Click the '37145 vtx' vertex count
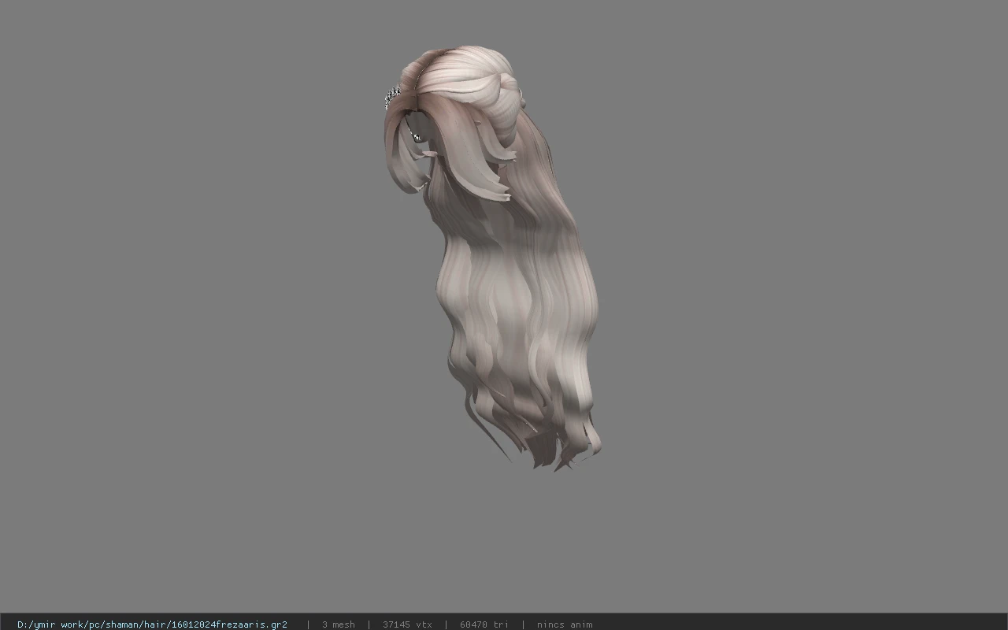Screen dimensions: 1008x630 (x=407, y=624)
